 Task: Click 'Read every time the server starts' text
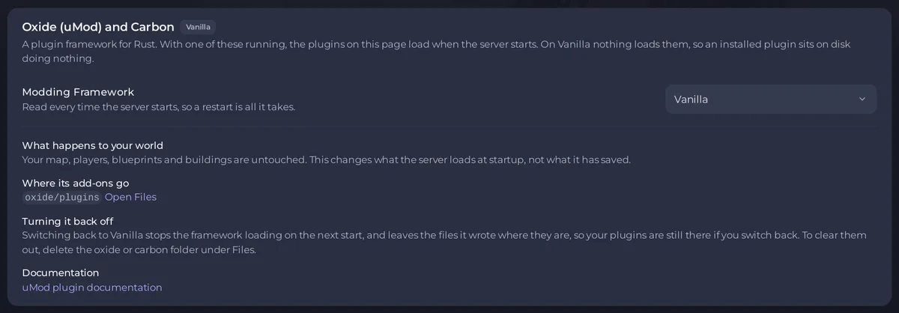point(159,107)
